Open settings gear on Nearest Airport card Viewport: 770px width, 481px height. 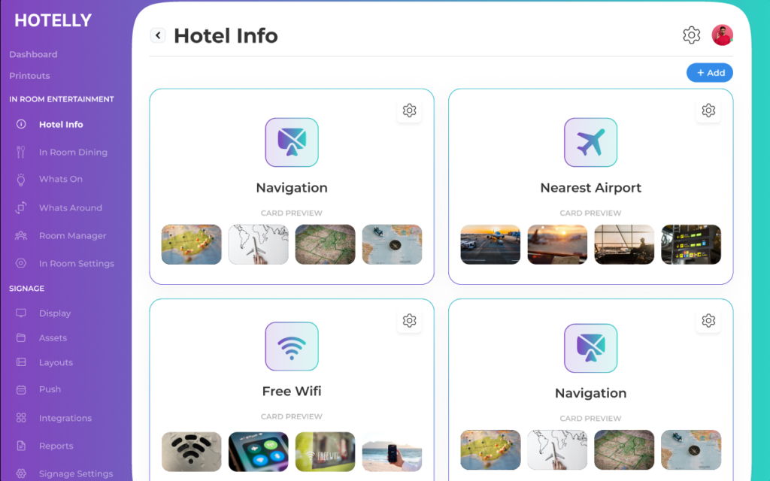click(x=708, y=110)
